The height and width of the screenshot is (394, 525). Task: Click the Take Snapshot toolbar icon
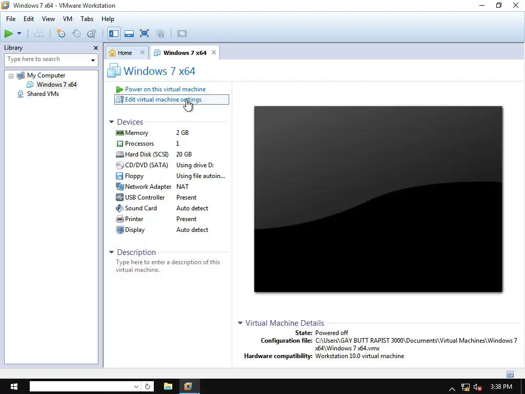60,33
